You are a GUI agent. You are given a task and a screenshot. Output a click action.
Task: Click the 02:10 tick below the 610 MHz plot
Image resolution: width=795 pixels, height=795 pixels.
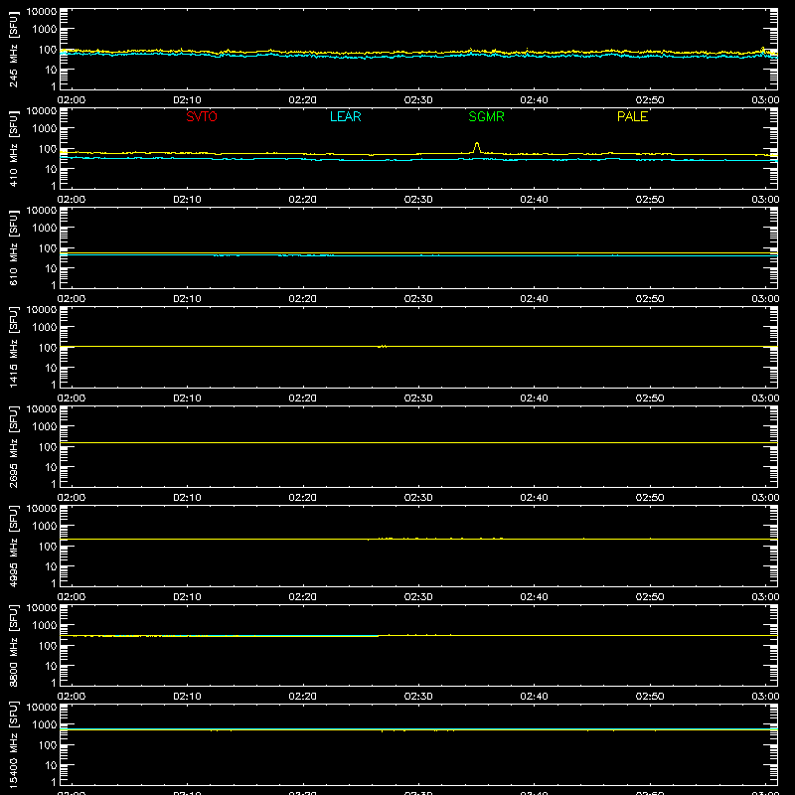tap(187, 299)
